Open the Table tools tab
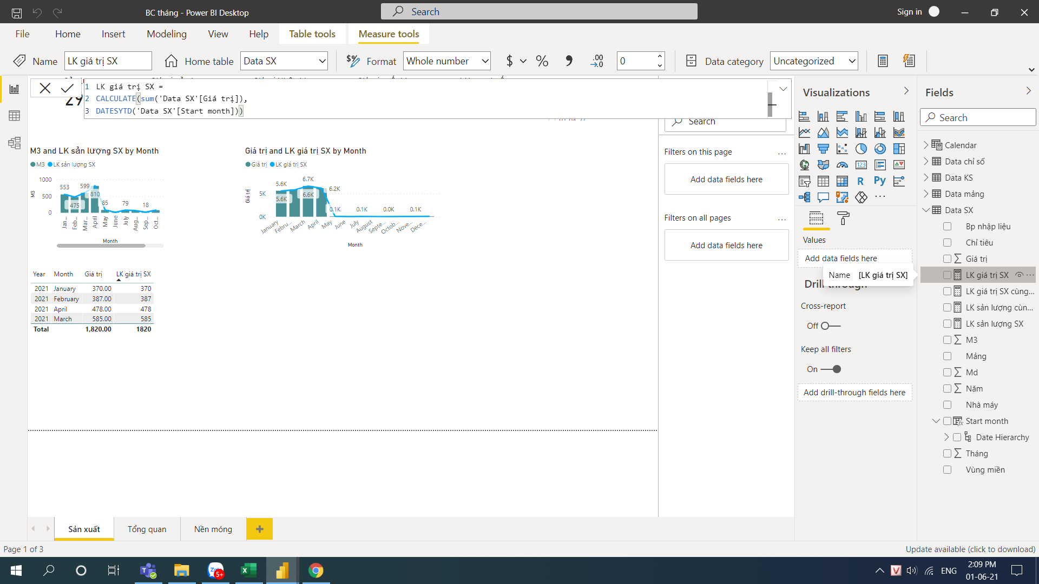Screen dimensions: 1039x584 pyautogui.click(x=312, y=34)
